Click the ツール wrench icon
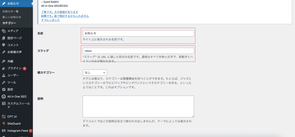 [x=3, y=82]
